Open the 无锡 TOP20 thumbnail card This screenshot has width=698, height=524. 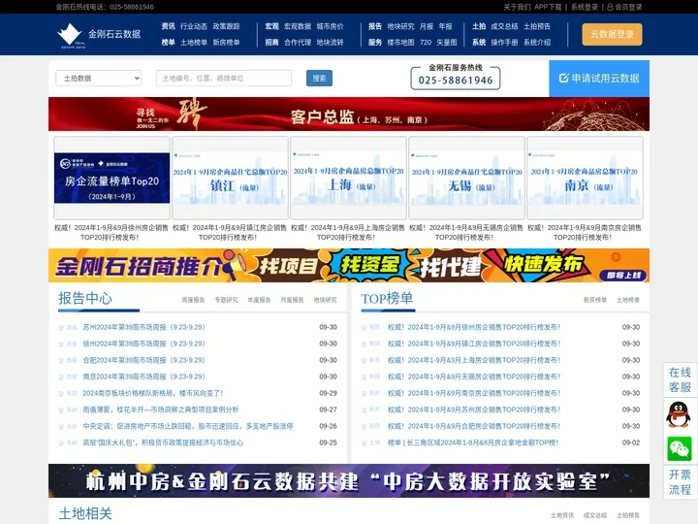(466, 178)
